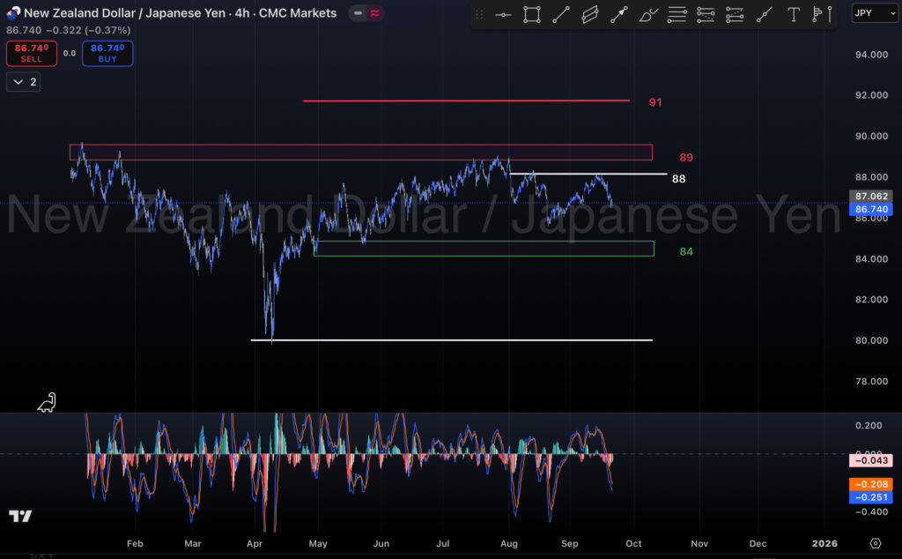902x559 pixels.
Task: Select the Arrow marker tool
Action: click(x=617, y=15)
